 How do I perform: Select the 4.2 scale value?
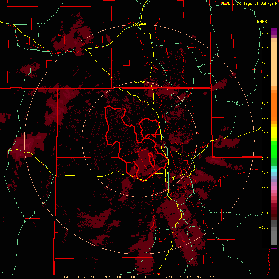click(x=265, y=131)
